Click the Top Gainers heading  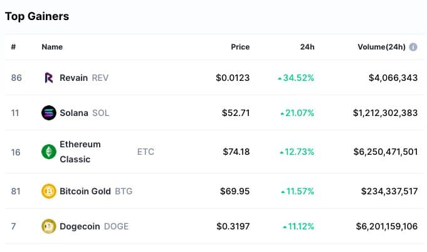[37, 16]
